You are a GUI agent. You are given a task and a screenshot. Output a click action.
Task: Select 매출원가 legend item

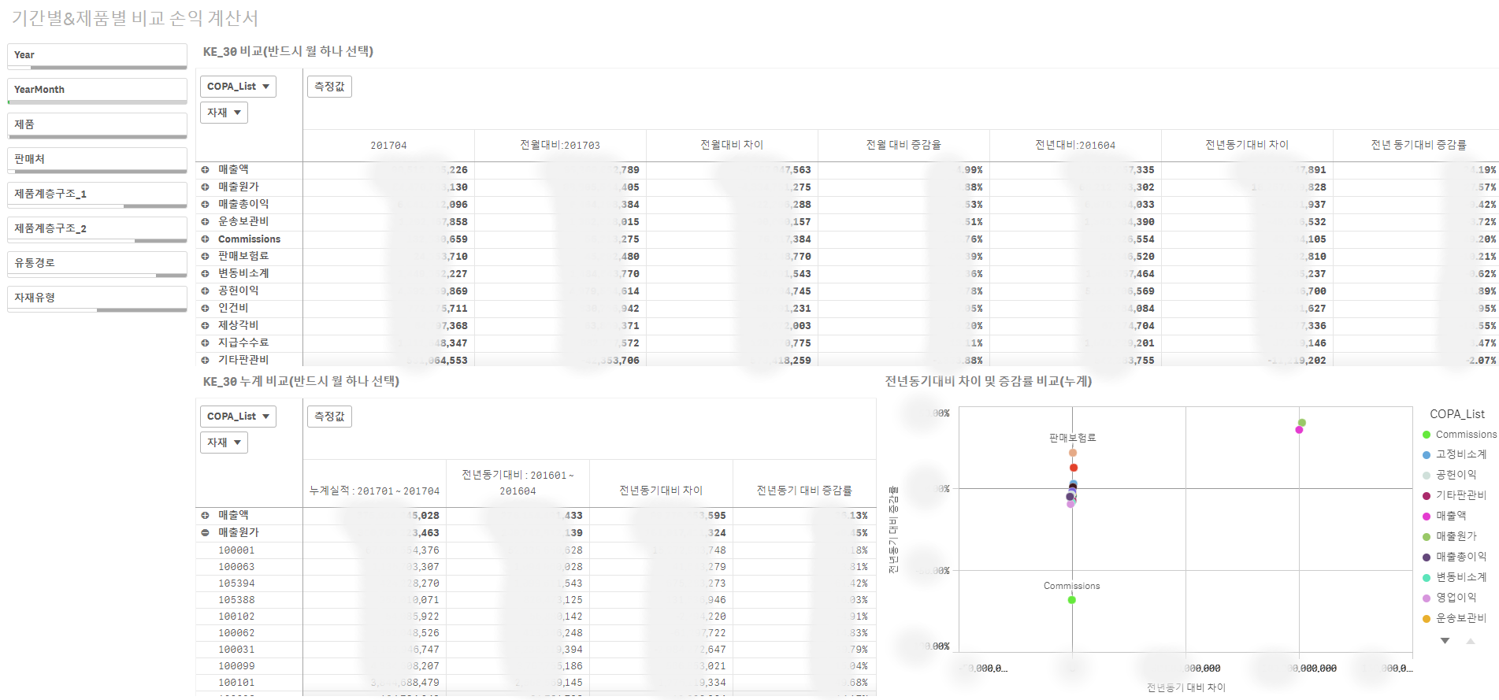(x=1449, y=537)
